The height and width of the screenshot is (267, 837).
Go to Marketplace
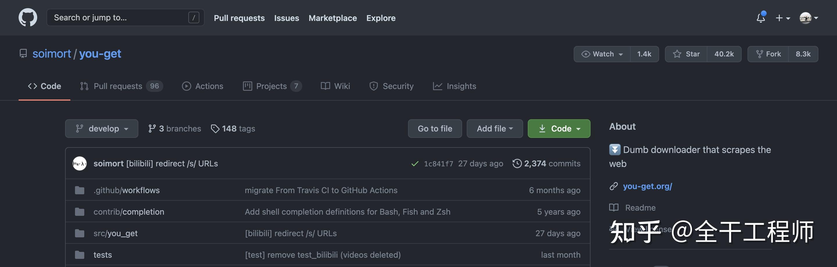coord(332,18)
